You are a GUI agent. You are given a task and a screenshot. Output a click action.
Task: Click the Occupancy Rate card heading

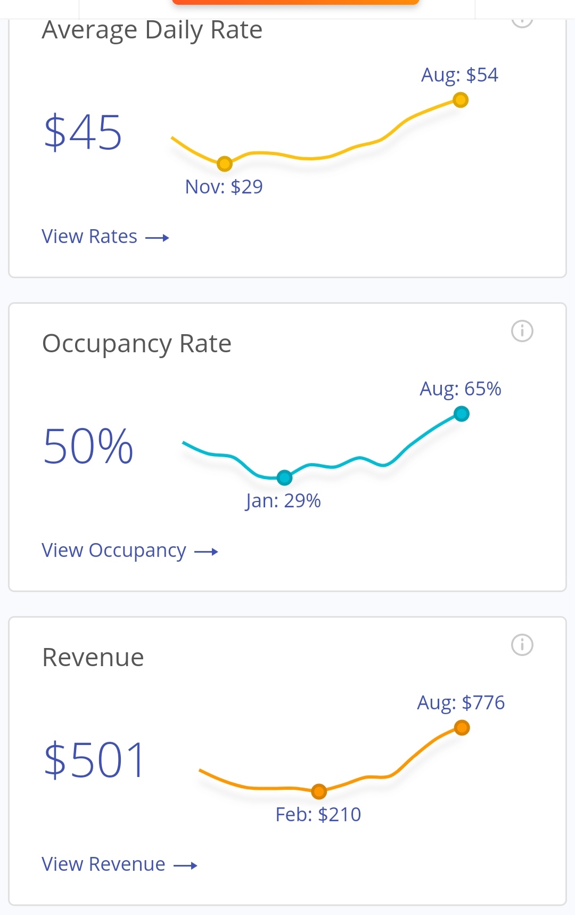click(x=137, y=344)
